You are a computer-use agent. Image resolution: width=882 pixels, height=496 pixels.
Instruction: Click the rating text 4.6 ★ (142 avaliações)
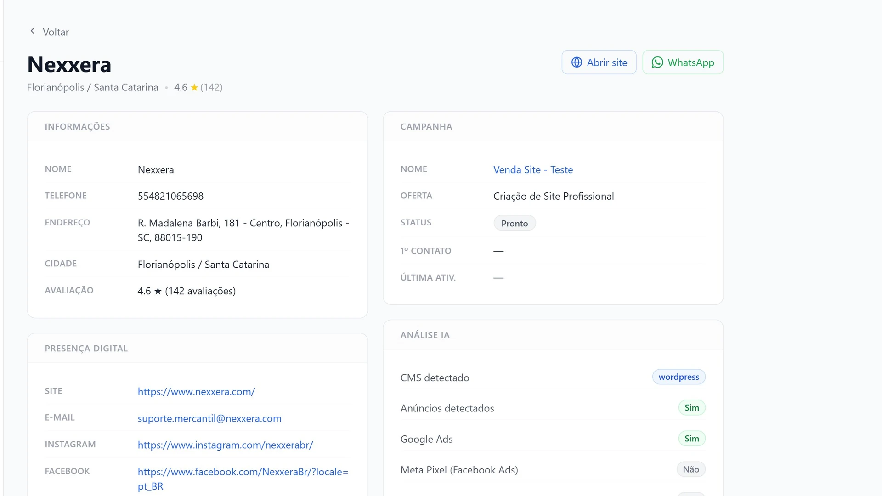pos(187,291)
